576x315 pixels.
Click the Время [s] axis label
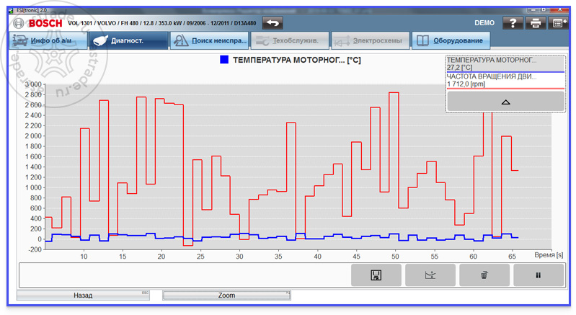(x=549, y=254)
